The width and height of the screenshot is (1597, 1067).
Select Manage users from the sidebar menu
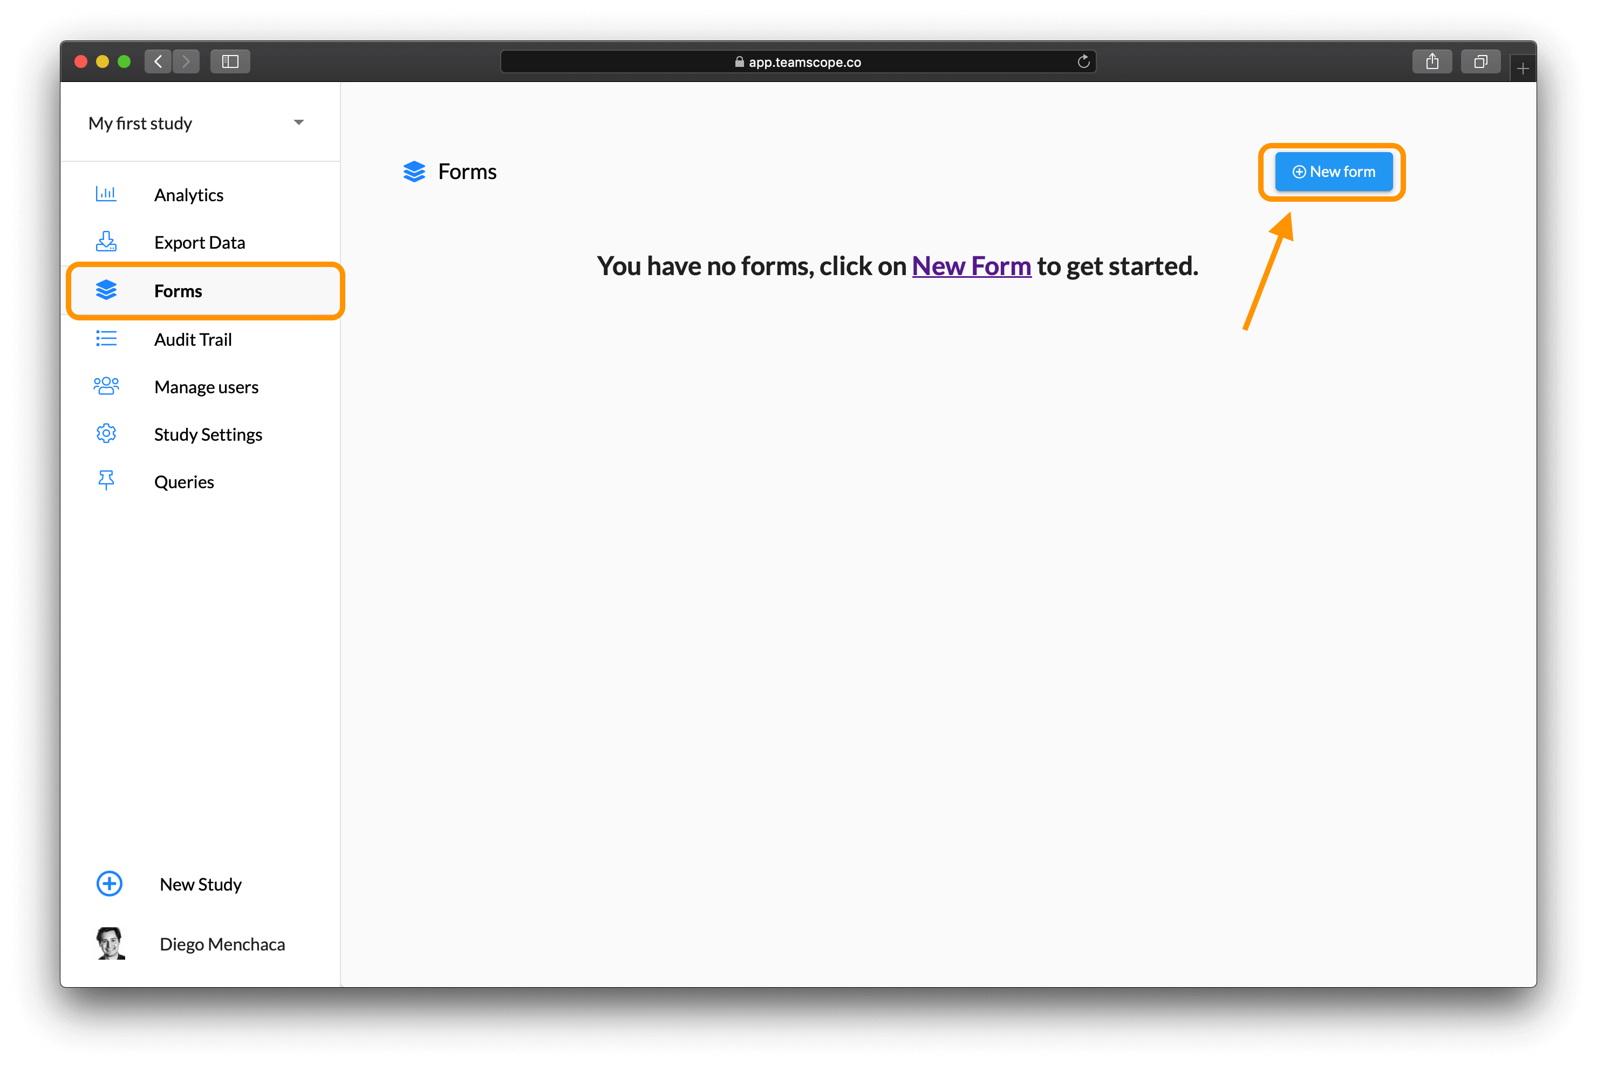coord(206,387)
